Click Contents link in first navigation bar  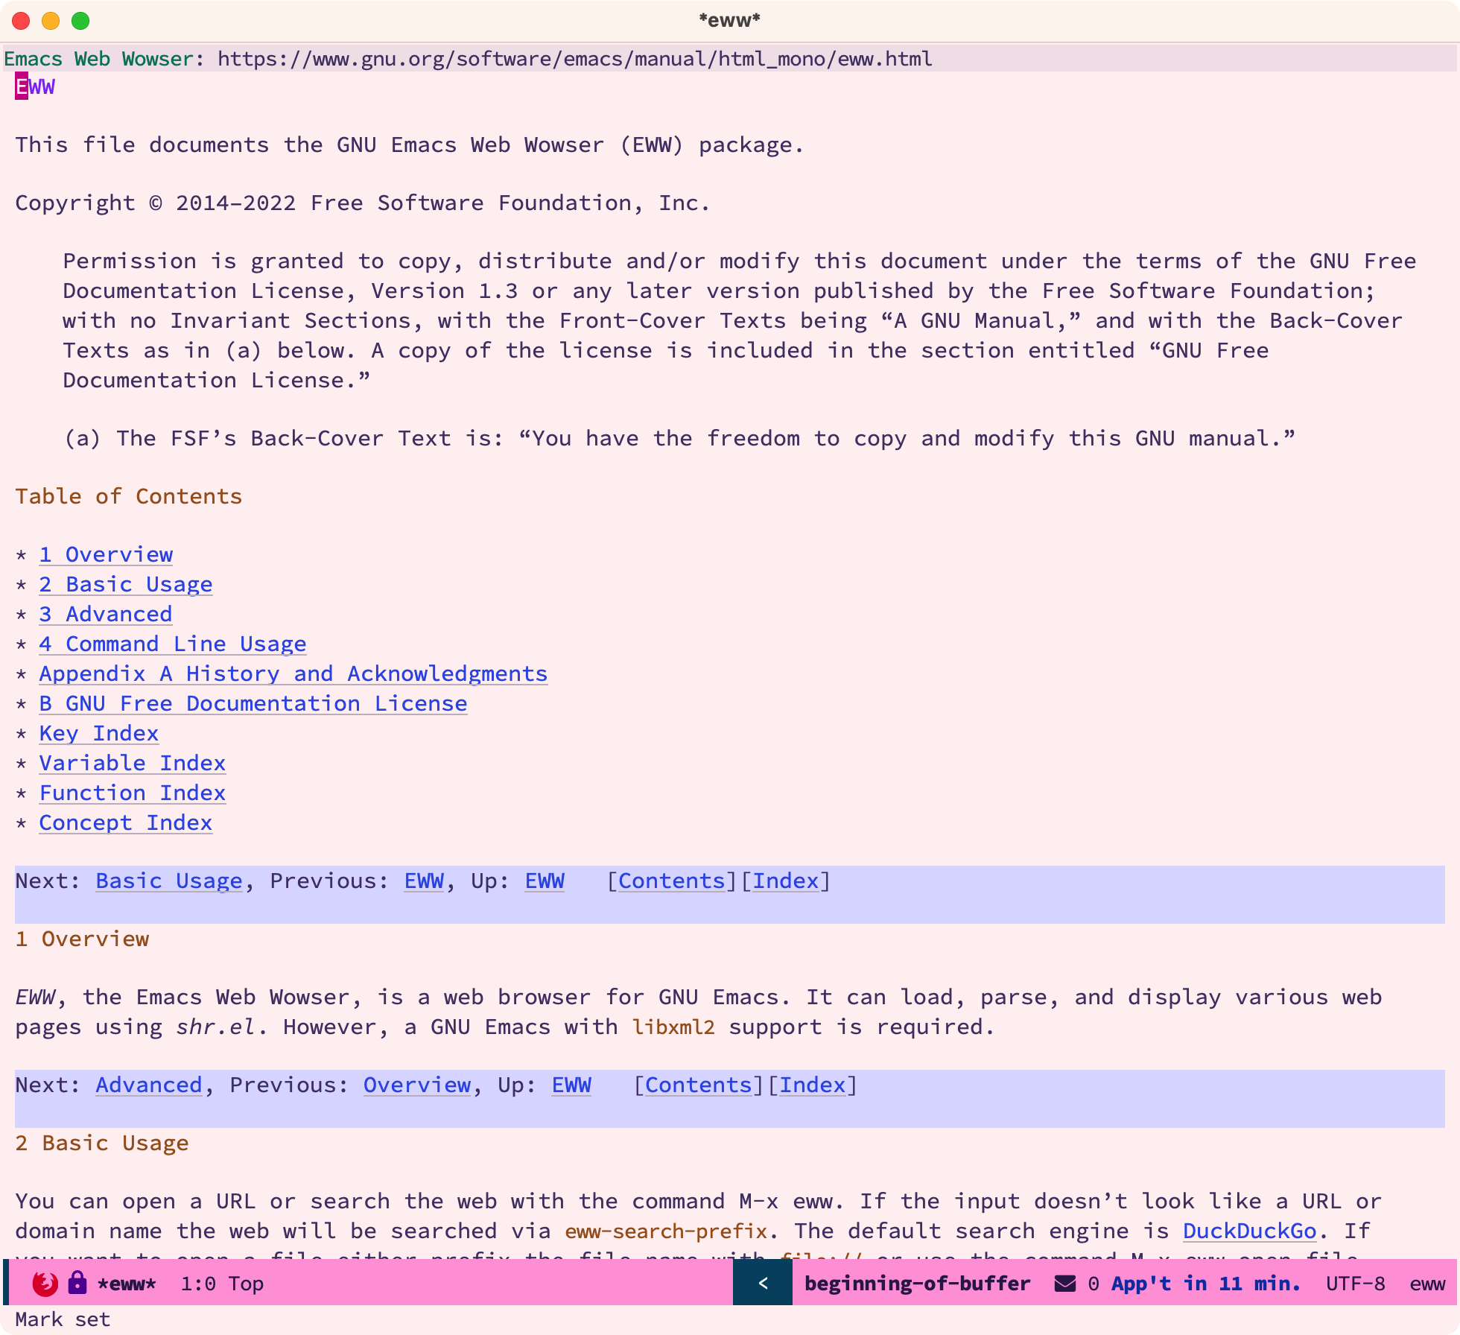672,881
